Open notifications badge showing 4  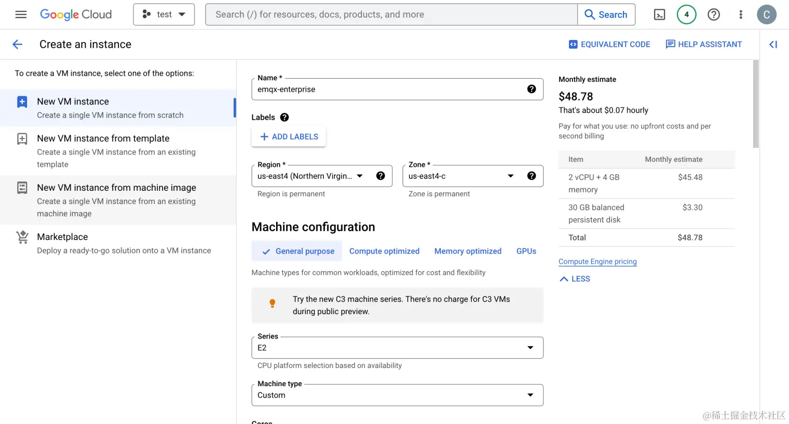pos(686,15)
